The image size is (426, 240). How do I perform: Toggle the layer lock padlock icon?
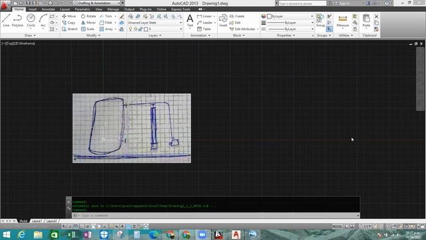click(x=140, y=29)
